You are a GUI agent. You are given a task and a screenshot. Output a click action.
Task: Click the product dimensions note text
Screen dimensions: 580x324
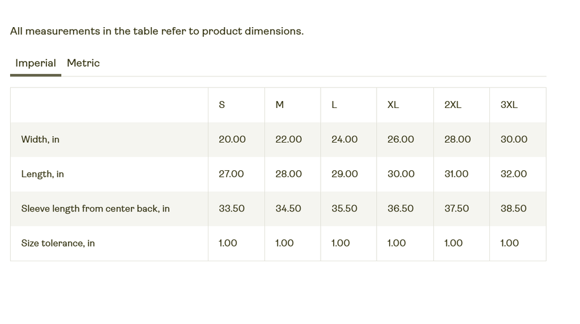157,32
